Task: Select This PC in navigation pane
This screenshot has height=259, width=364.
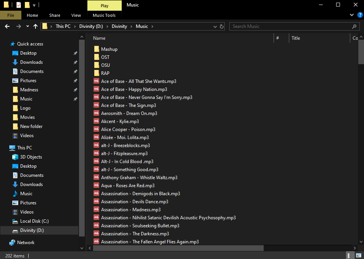Action: pyautogui.click(x=24, y=148)
